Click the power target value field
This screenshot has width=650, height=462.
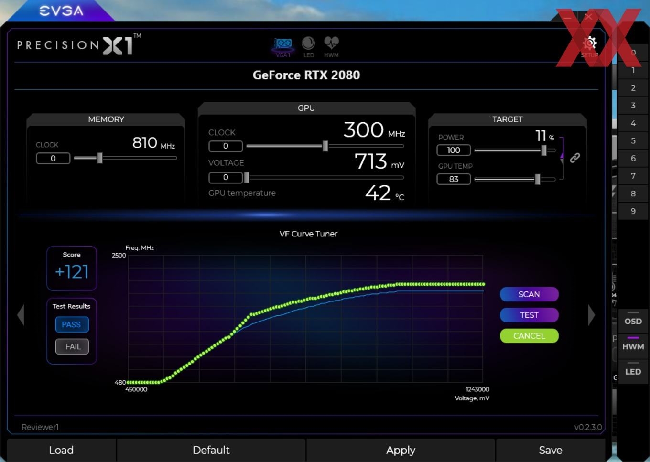454,150
